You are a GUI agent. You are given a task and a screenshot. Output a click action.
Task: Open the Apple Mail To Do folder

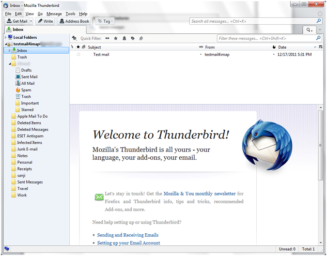[32, 116]
